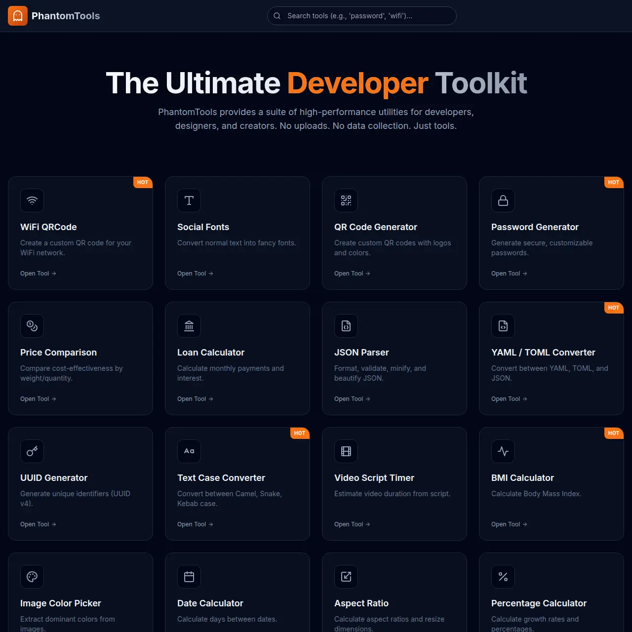Select the Password Generator title
632x632 pixels.
point(535,227)
